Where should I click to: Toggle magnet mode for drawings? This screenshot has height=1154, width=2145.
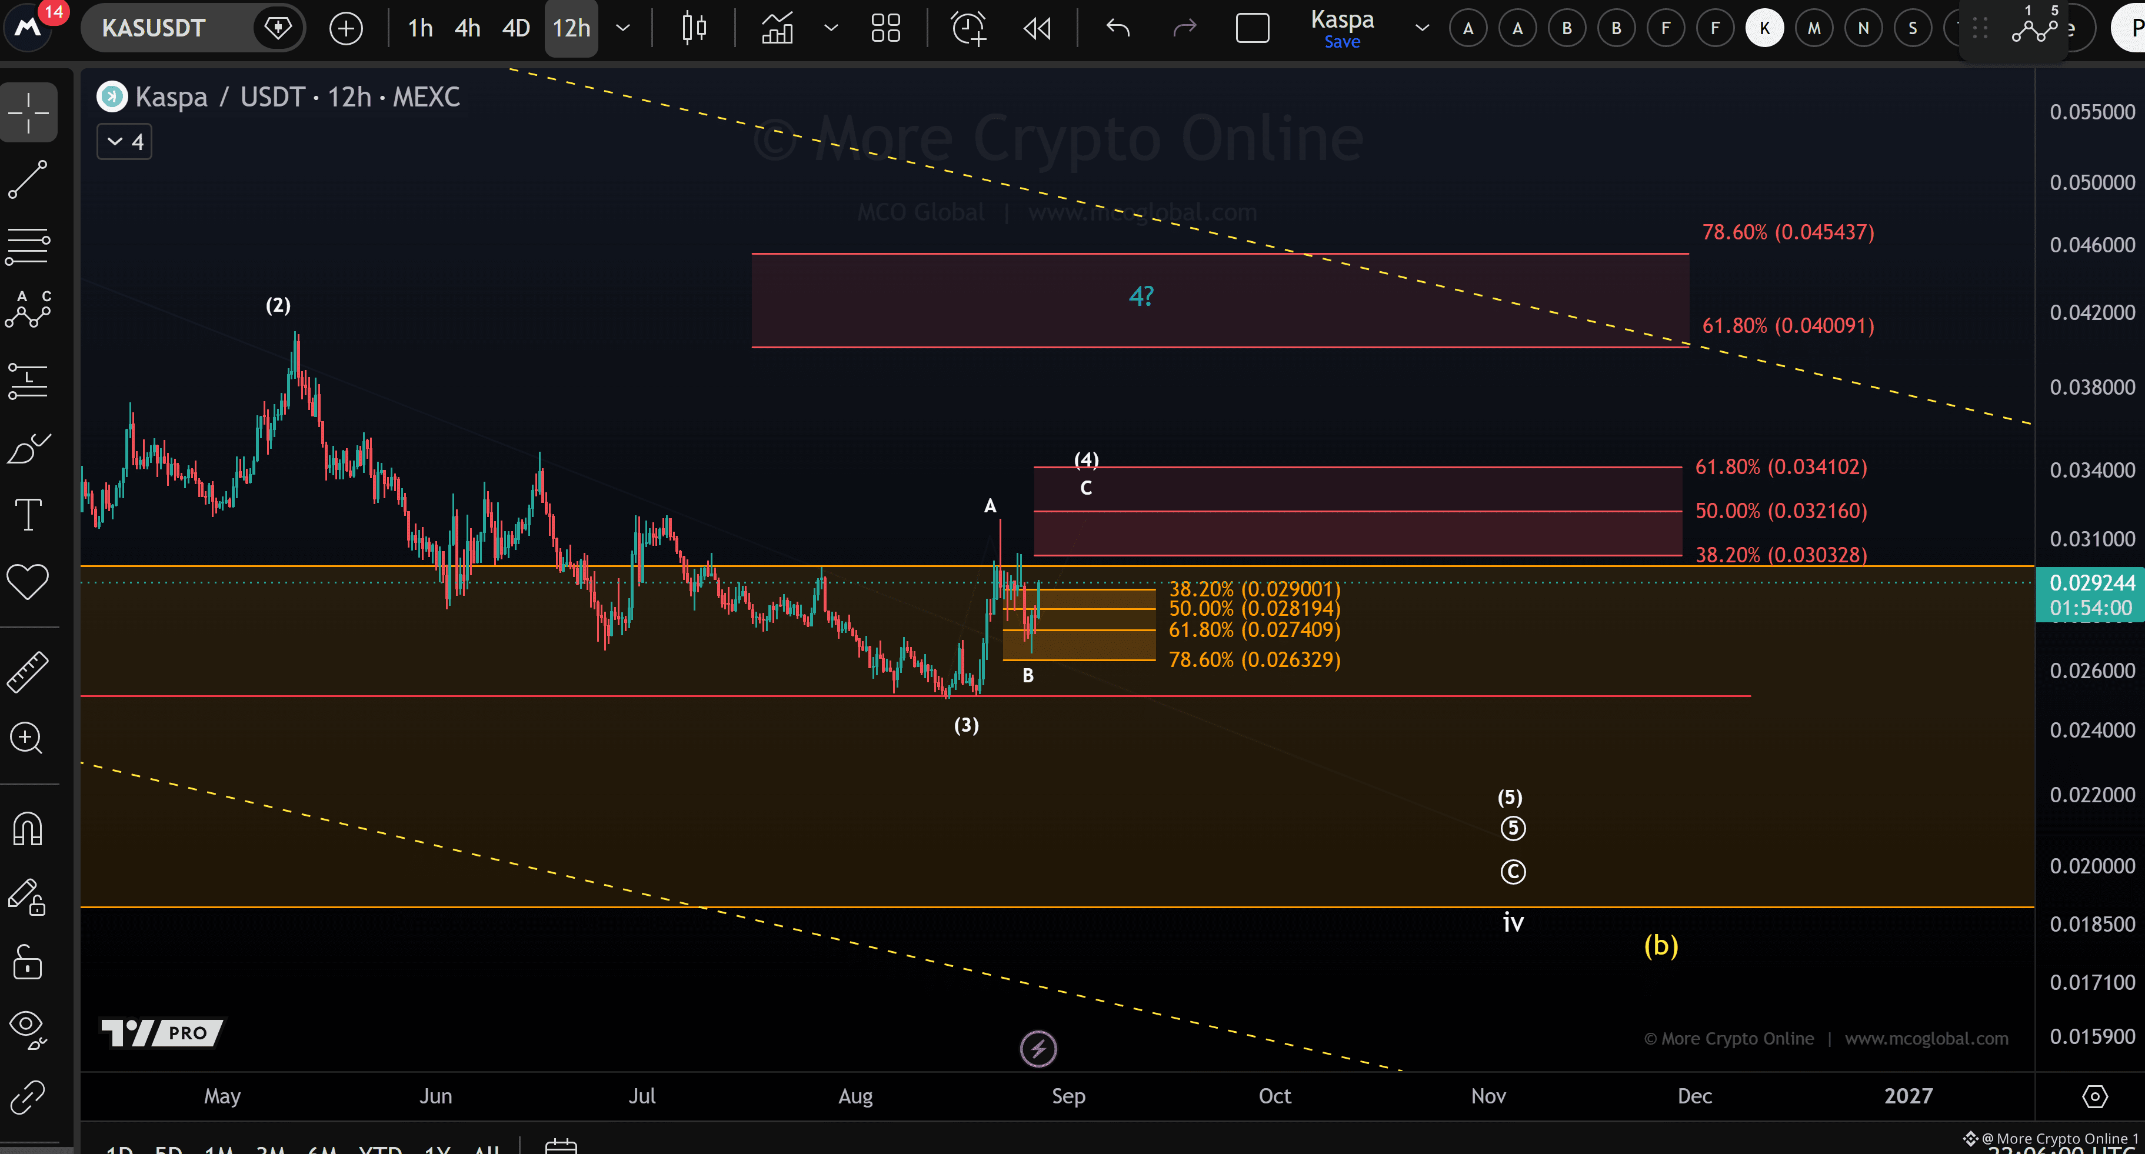pos(28,829)
